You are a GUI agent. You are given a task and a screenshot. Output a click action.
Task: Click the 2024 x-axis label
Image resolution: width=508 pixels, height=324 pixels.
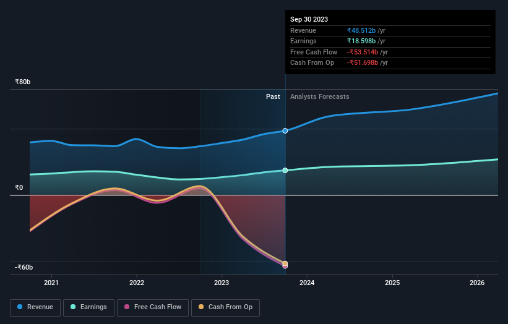tap(307, 283)
